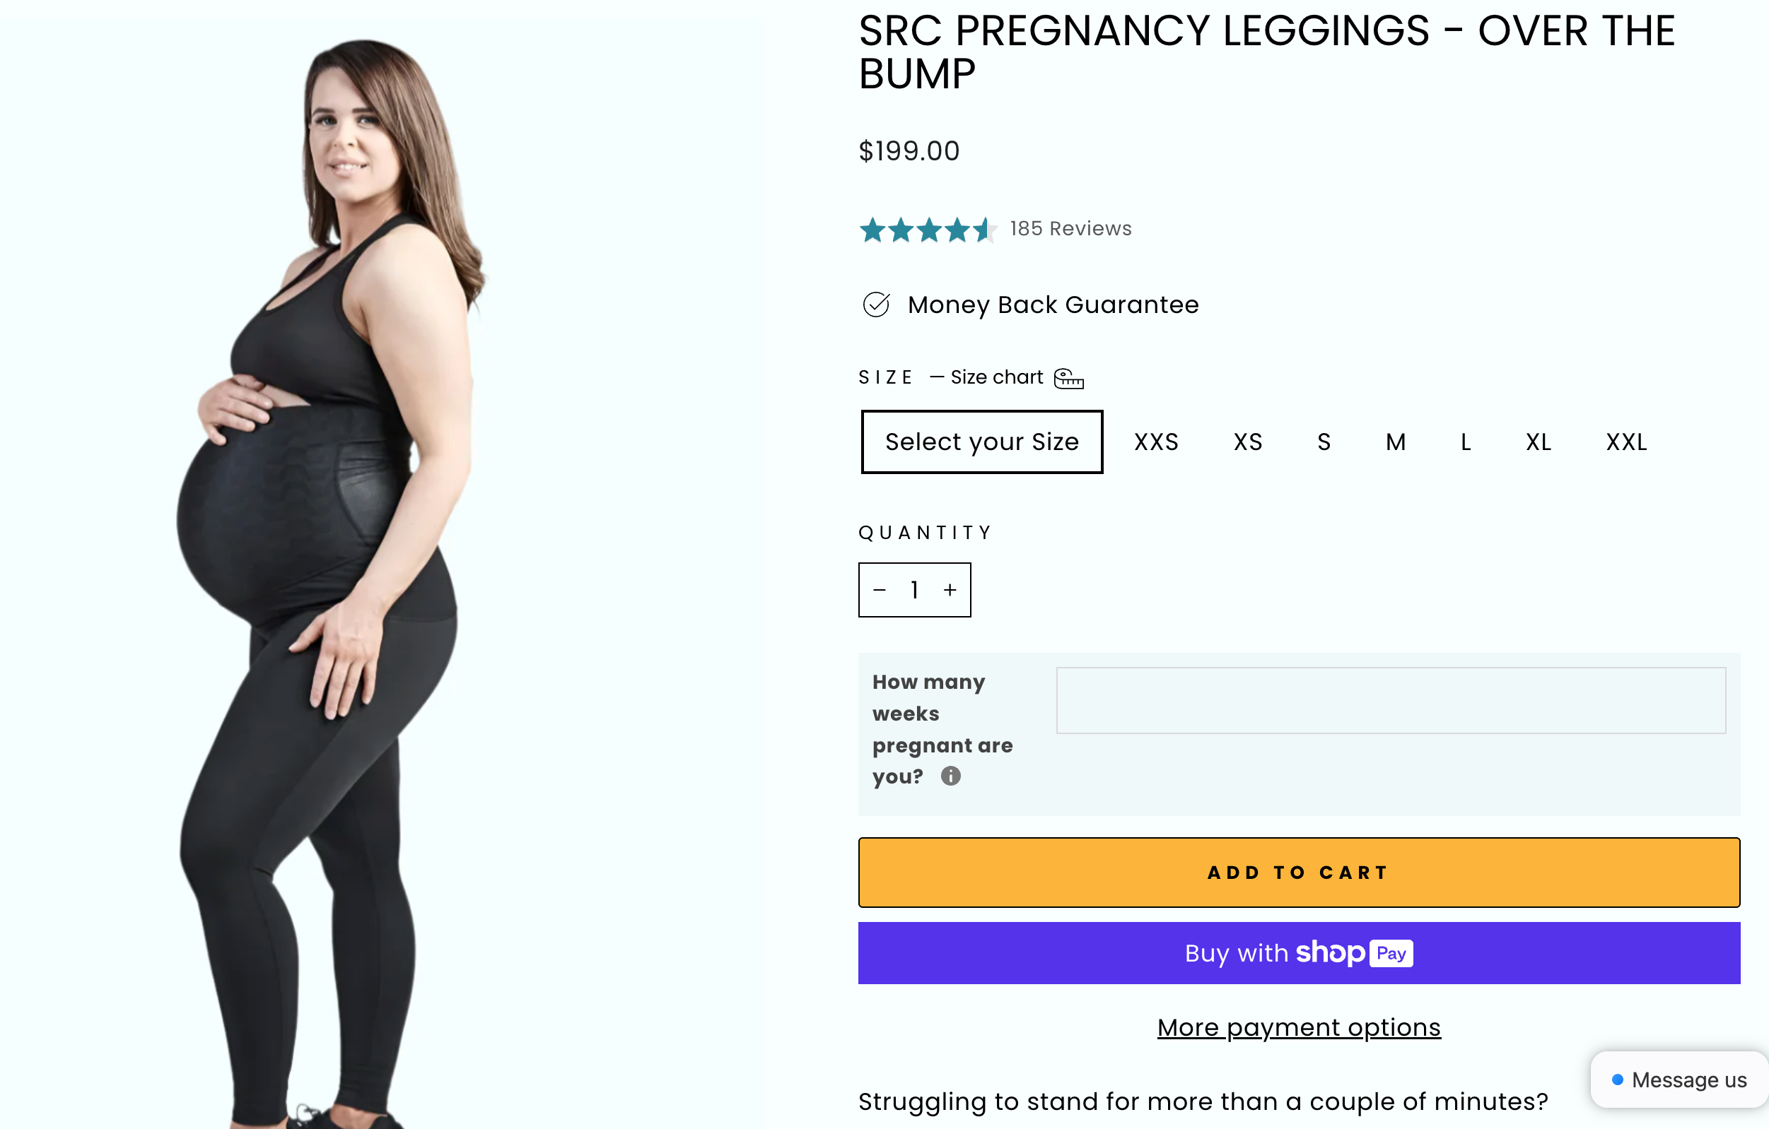This screenshot has height=1129, width=1769.
Task: Increase quantity with the plus button
Action: 950,590
